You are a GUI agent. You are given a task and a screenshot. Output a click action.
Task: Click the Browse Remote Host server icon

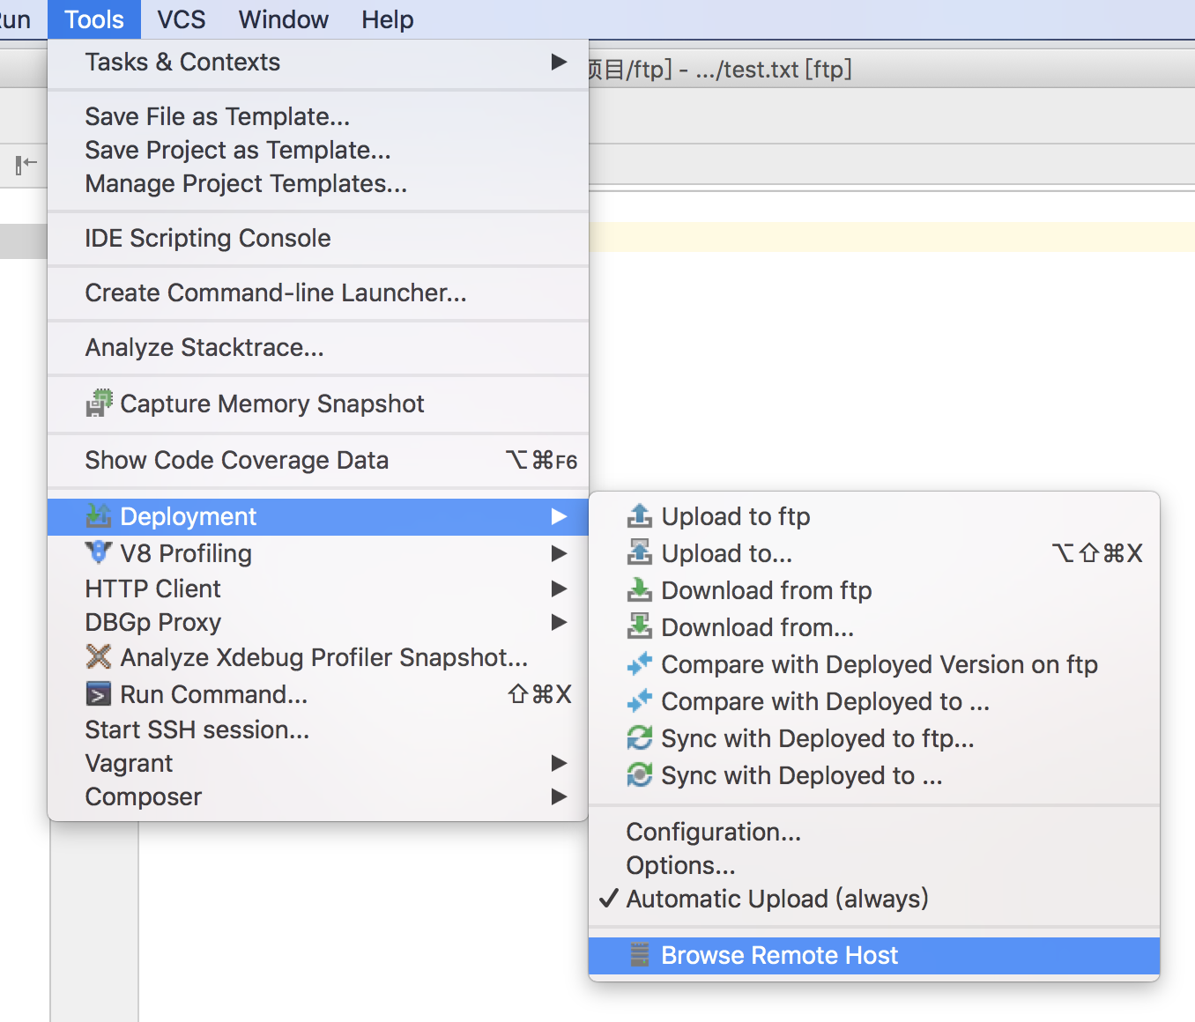tap(640, 955)
